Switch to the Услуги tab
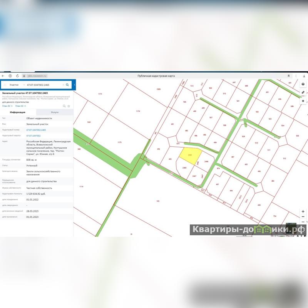308x308 pixels. [x=55, y=112]
